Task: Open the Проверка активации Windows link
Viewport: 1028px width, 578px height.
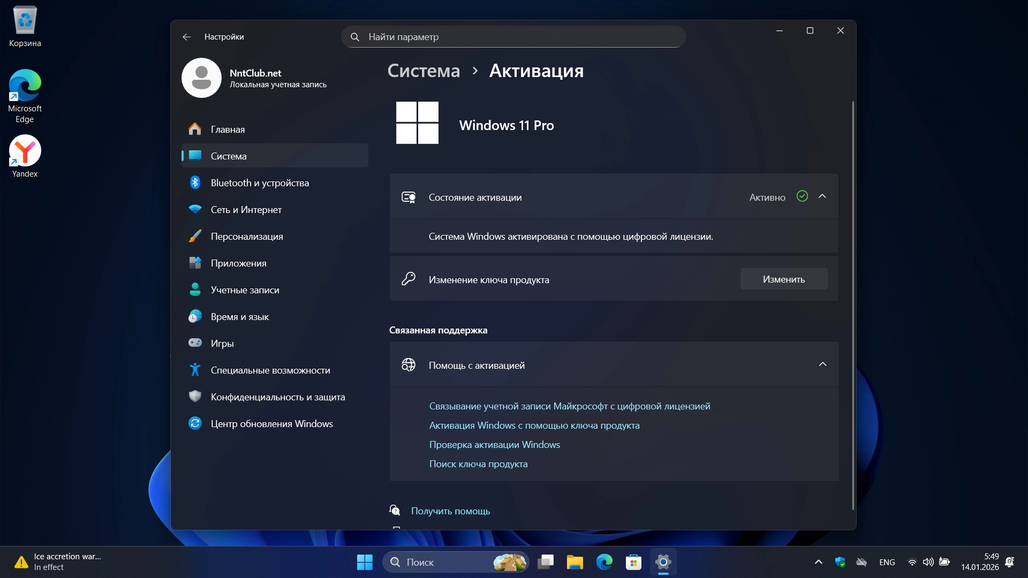Action: click(x=494, y=445)
